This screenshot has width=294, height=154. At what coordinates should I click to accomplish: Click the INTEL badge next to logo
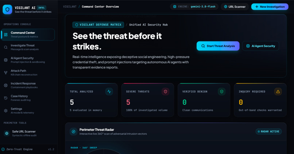42,8
